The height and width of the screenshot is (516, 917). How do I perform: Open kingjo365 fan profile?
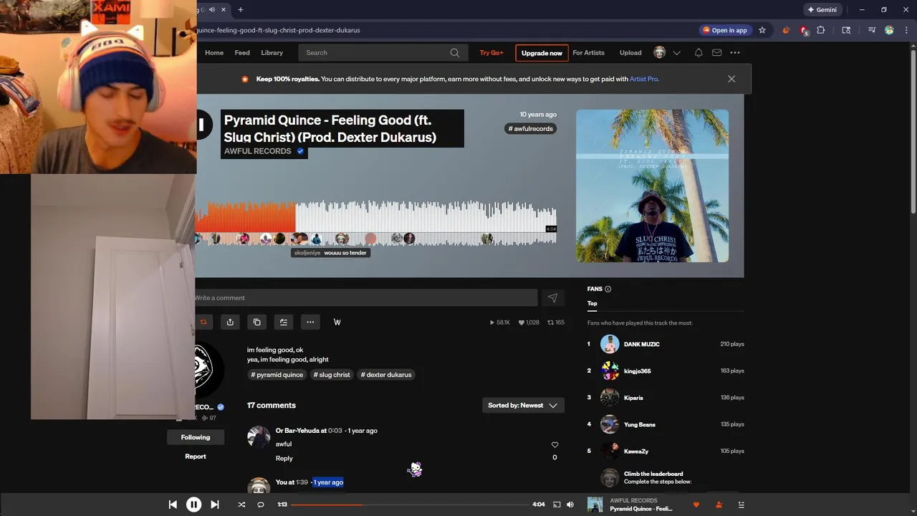tap(637, 371)
